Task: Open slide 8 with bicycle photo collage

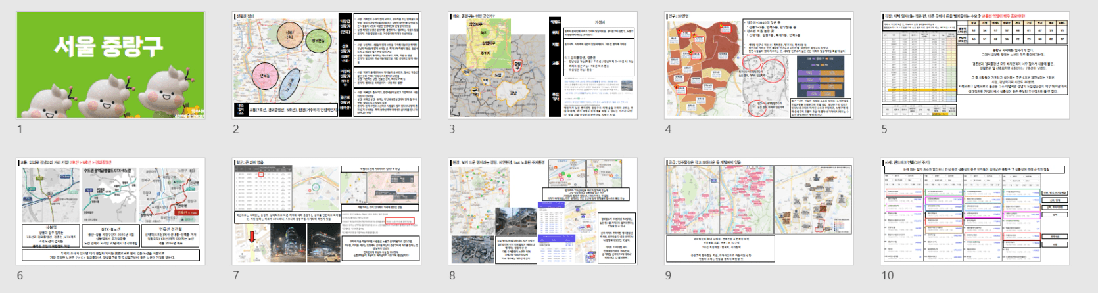Action: point(543,212)
